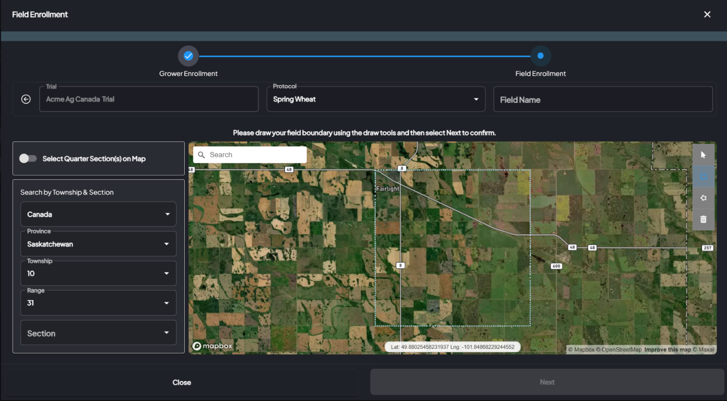Click the Trial Acme Ag Canada Trial field

[149, 99]
